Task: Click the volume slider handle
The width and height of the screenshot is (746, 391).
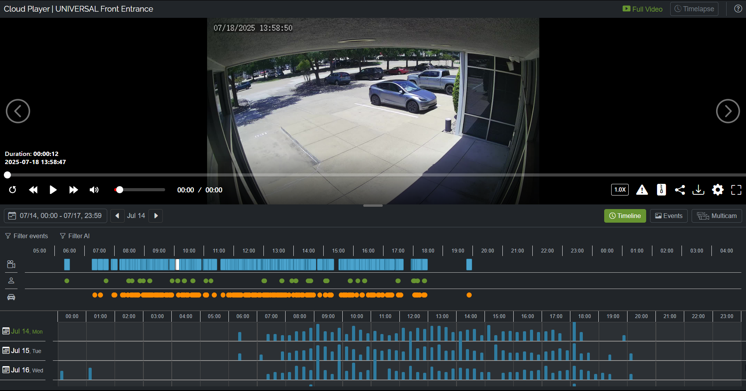Action: pyautogui.click(x=120, y=190)
